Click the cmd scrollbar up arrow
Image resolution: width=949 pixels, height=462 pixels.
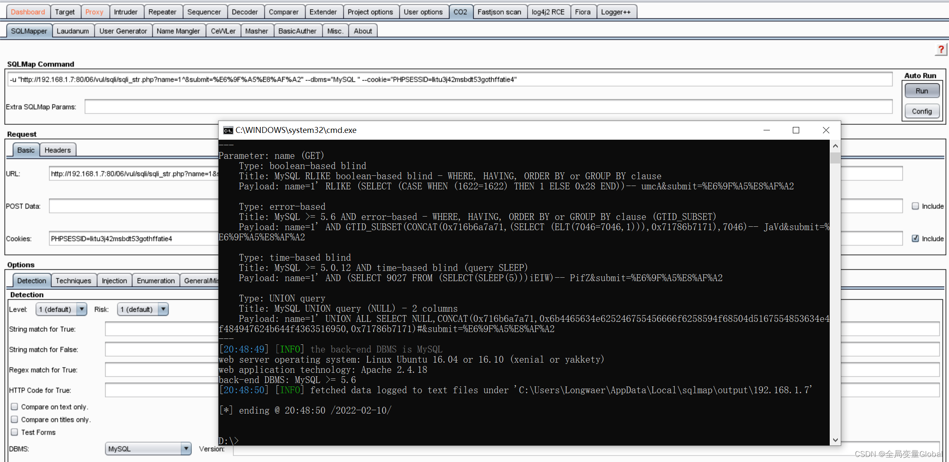point(835,146)
